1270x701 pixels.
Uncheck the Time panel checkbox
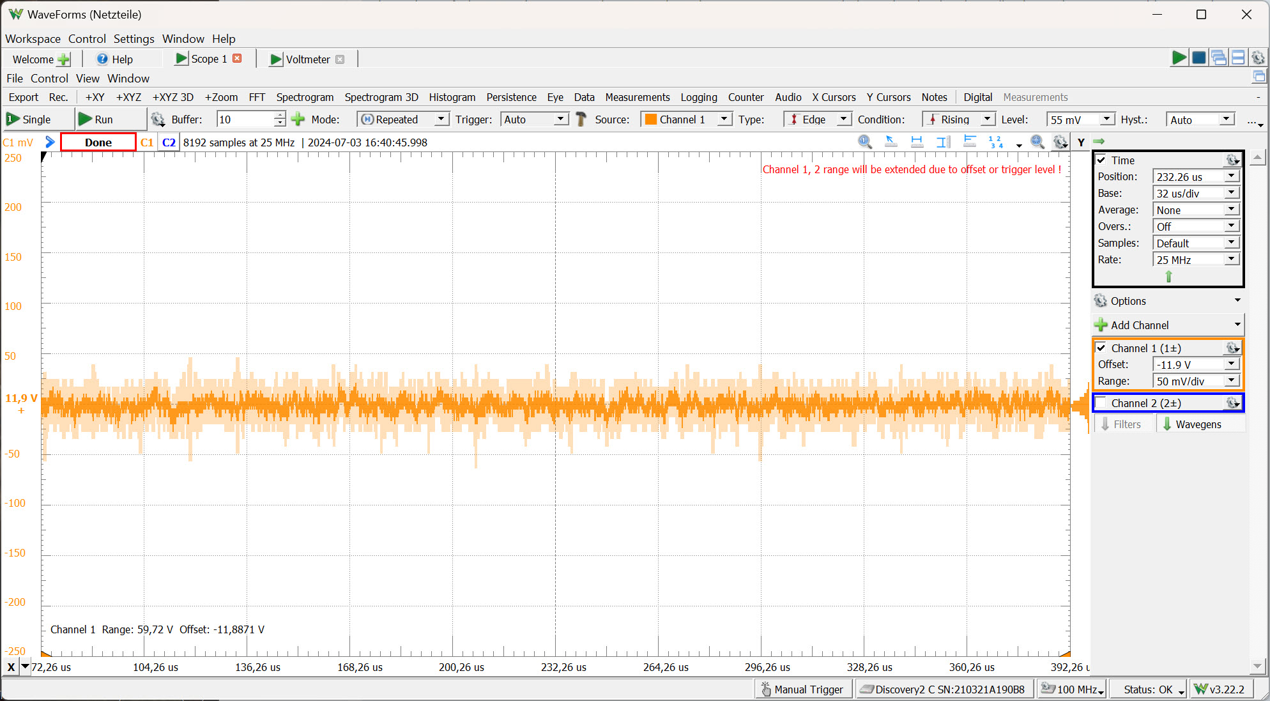1101,160
